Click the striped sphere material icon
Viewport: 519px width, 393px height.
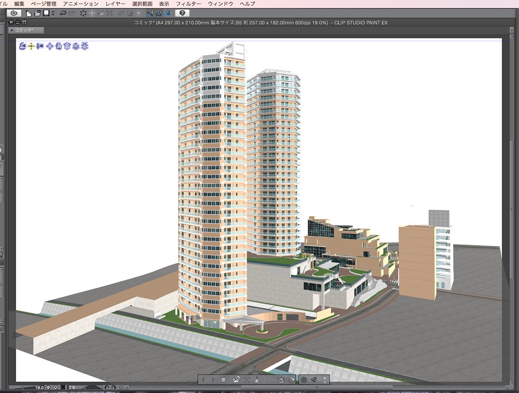click(304, 380)
